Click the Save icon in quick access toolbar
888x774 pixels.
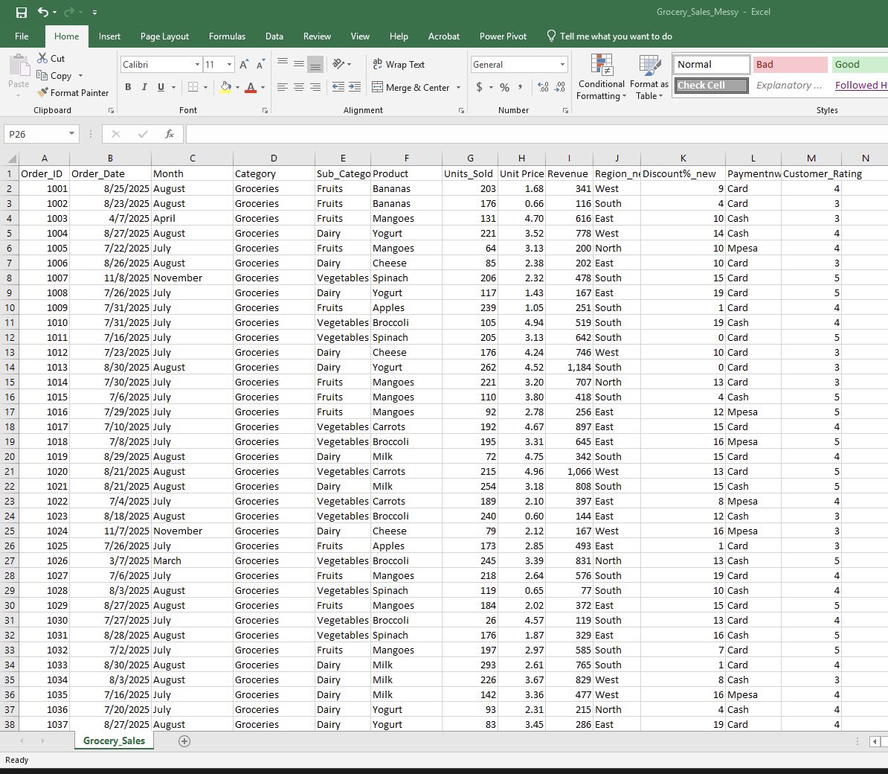coord(22,12)
